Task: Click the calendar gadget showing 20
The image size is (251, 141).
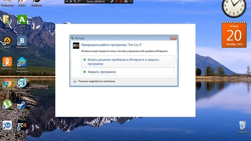Action: point(234,34)
